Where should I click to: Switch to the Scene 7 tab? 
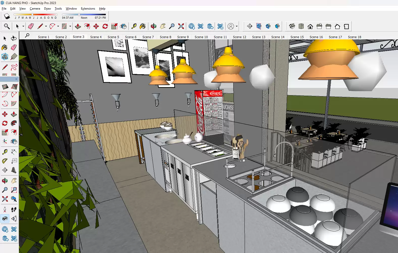148,37
